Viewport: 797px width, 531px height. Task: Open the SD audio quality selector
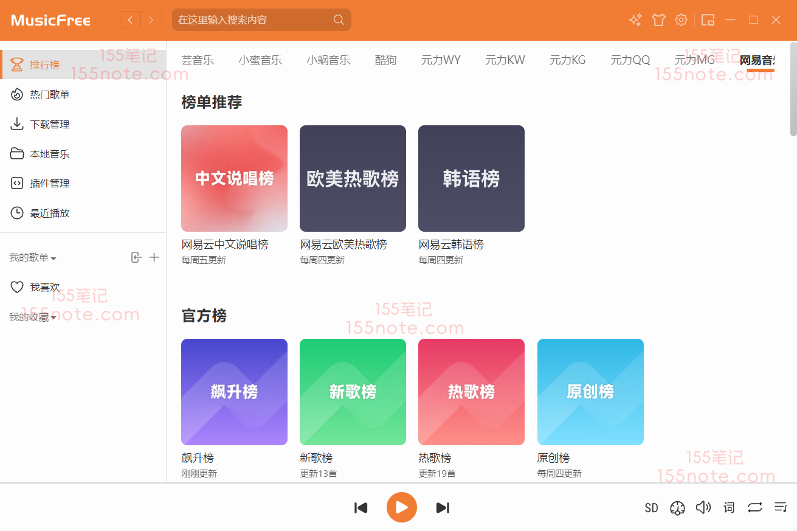(x=651, y=508)
